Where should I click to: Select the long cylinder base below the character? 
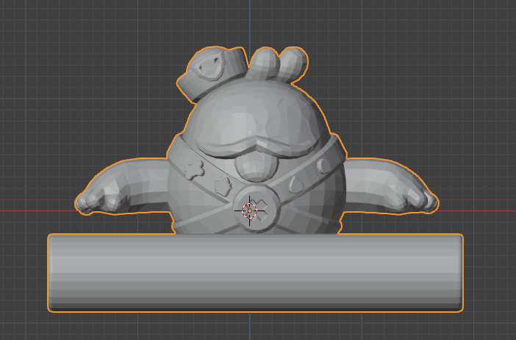coord(254,272)
